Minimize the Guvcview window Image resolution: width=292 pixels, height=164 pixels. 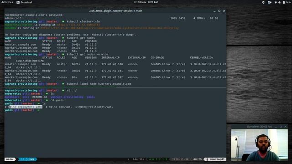pyautogui.click(x=276, y=127)
